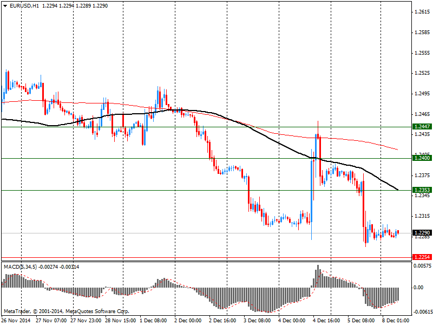Viewport: 433px width, 325px height.
Task: Click the 8 Dec 01:00 time label
Action: click(396, 321)
